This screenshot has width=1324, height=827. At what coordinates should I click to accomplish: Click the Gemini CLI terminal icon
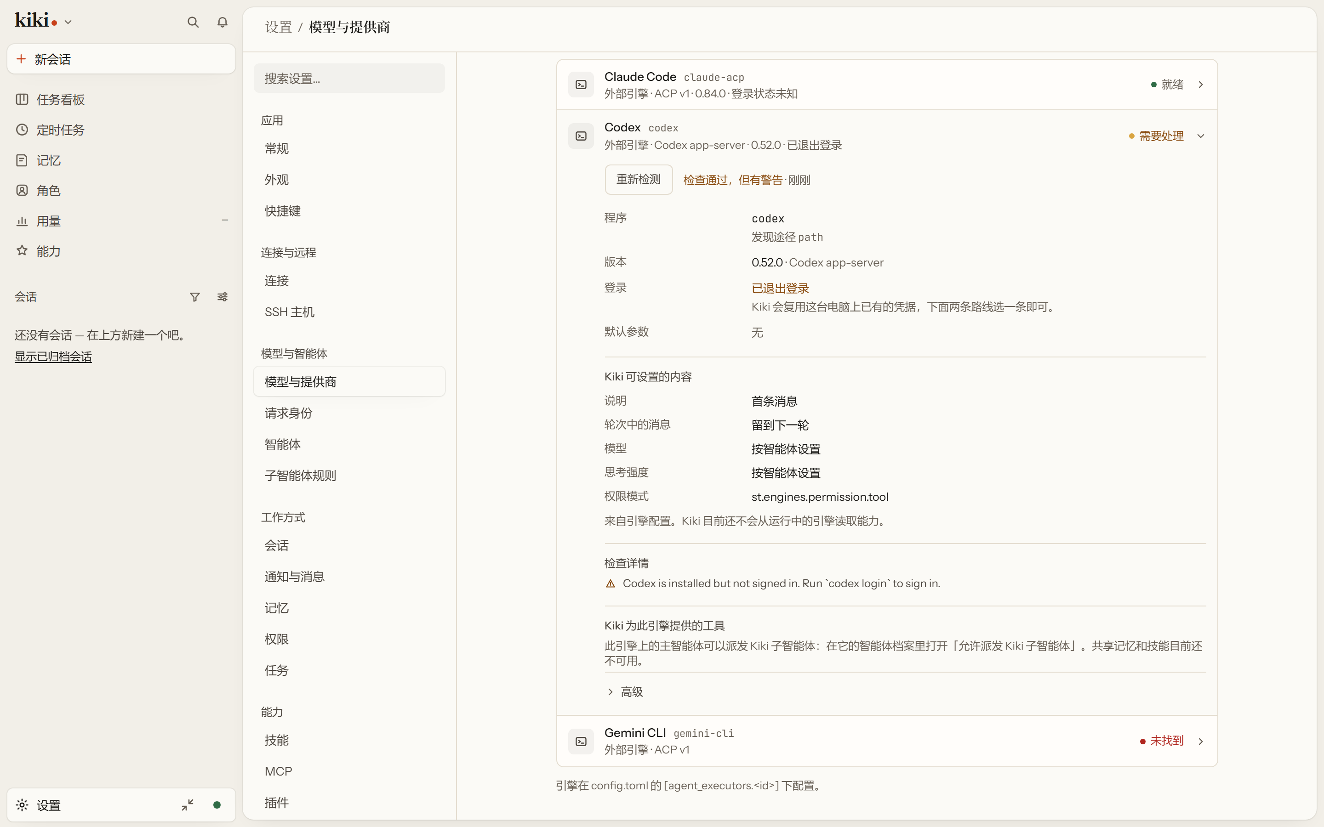pos(581,741)
